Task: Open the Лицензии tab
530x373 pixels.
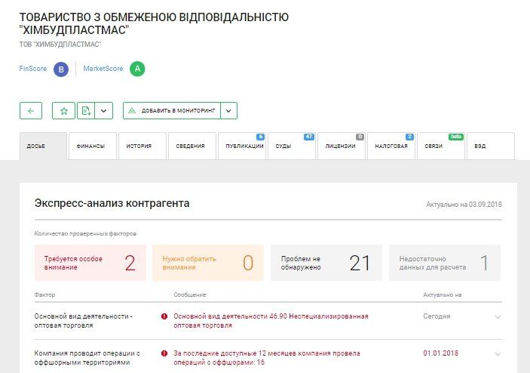Action: [342, 146]
